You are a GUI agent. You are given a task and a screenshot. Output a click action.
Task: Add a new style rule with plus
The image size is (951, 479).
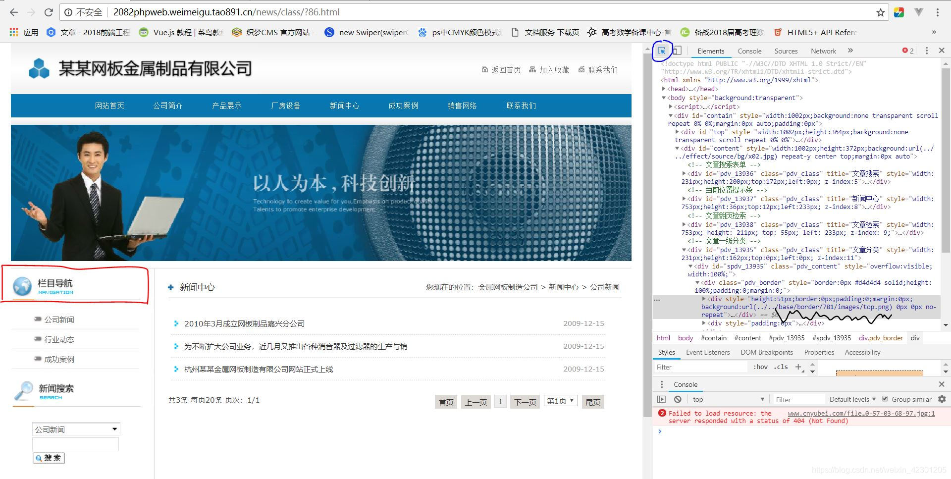pos(798,367)
